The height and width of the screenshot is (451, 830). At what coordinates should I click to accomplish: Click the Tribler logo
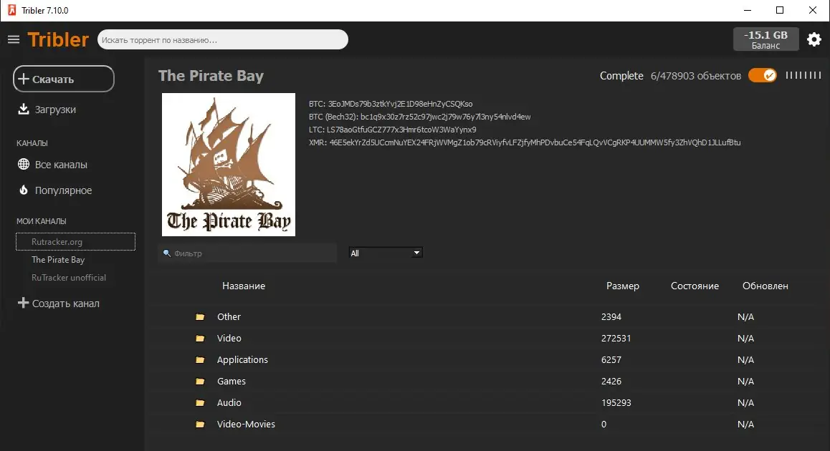click(58, 39)
